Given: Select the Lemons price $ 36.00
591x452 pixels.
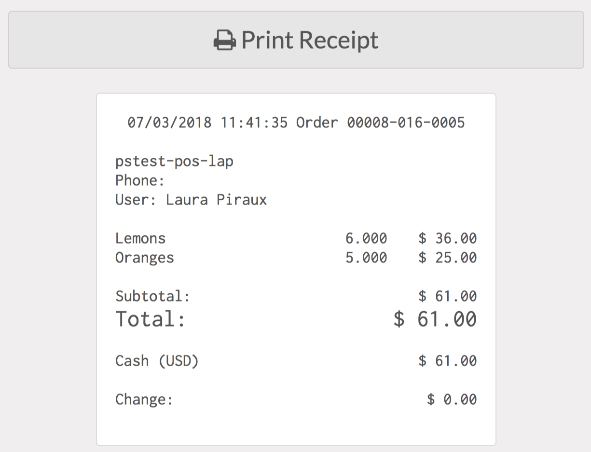Looking at the screenshot, I should [x=447, y=238].
